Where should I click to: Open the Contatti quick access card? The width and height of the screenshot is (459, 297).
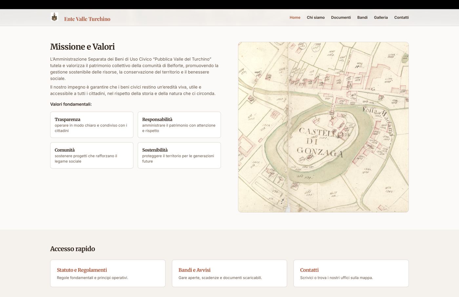(351, 273)
